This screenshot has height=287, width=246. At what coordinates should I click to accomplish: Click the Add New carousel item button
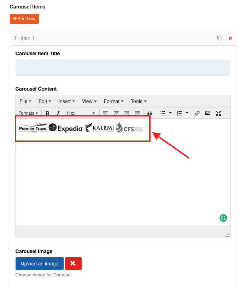(x=24, y=19)
